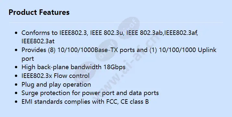Screen dimensions: 232x117
Task: Click bullet point before 'EMI standards'
Action: (16, 102)
